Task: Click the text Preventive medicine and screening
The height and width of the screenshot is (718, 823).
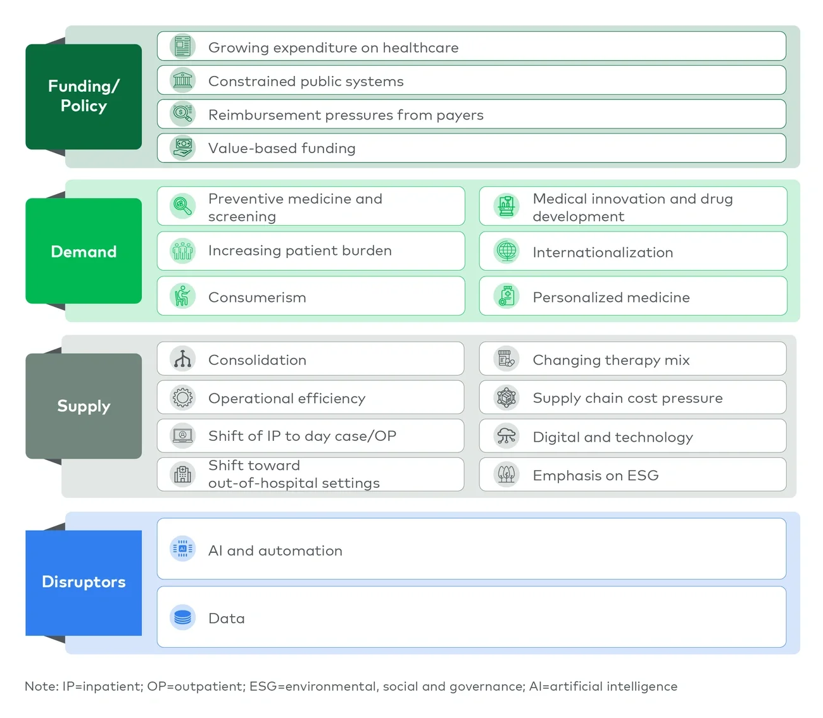Action: coord(295,207)
